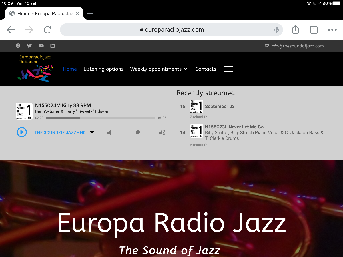The image size is (343, 257).
Task: Open the Contacts page
Action: click(x=206, y=69)
